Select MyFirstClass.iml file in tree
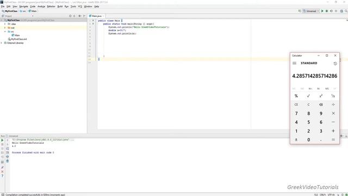Image resolution: width=348 pixels, height=196 pixels. click(17, 39)
